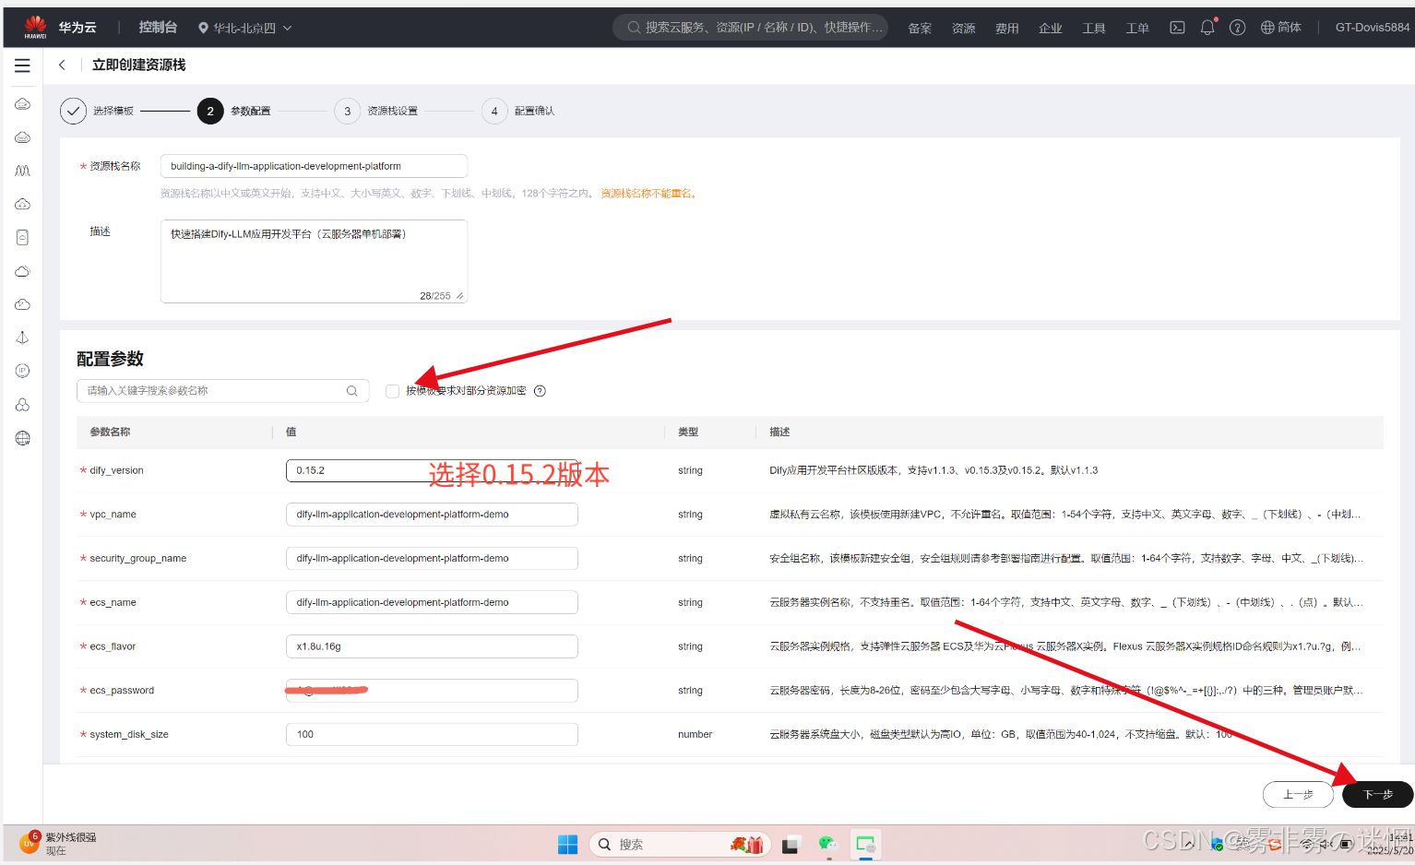The image size is (1415, 865).
Task: Click the parameter name search field
Action: [222, 391]
